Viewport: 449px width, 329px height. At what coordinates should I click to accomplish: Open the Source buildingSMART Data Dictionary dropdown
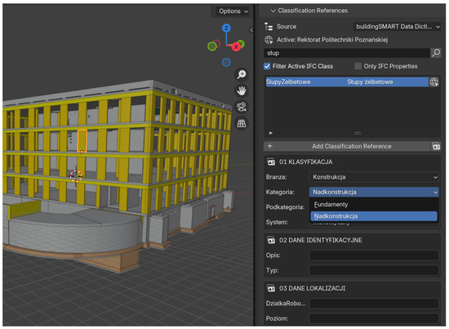point(397,27)
